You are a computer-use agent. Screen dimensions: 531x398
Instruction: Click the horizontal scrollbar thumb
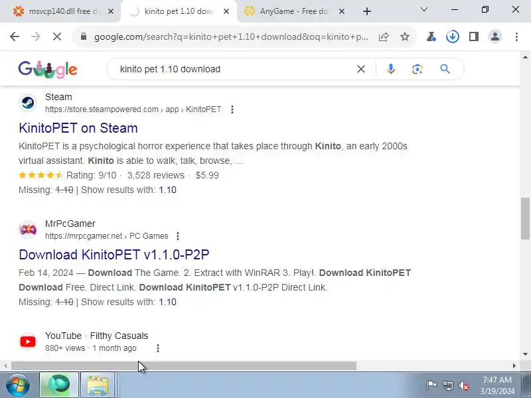[184, 366]
